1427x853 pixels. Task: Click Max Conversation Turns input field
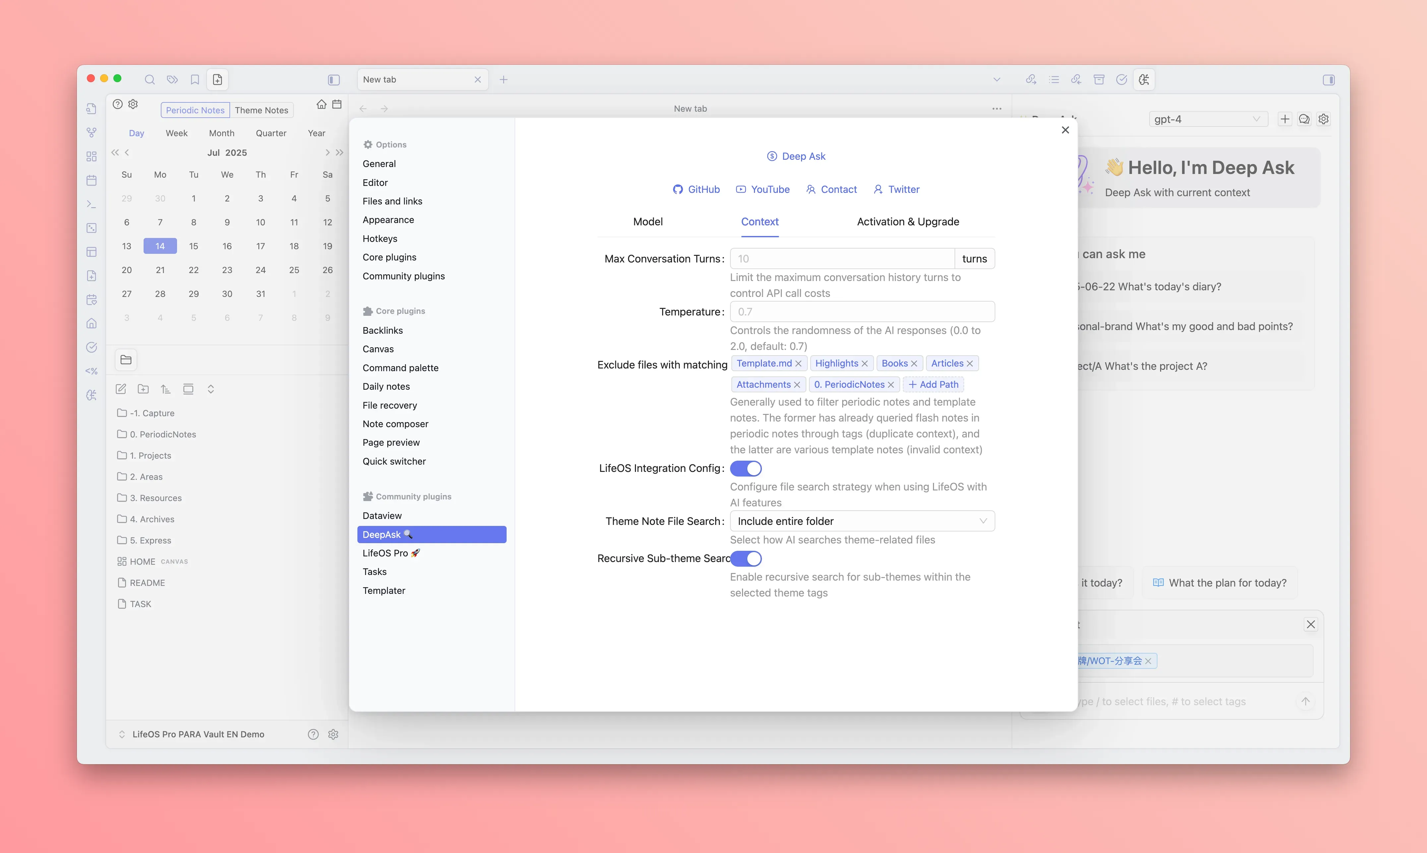tap(842, 259)
